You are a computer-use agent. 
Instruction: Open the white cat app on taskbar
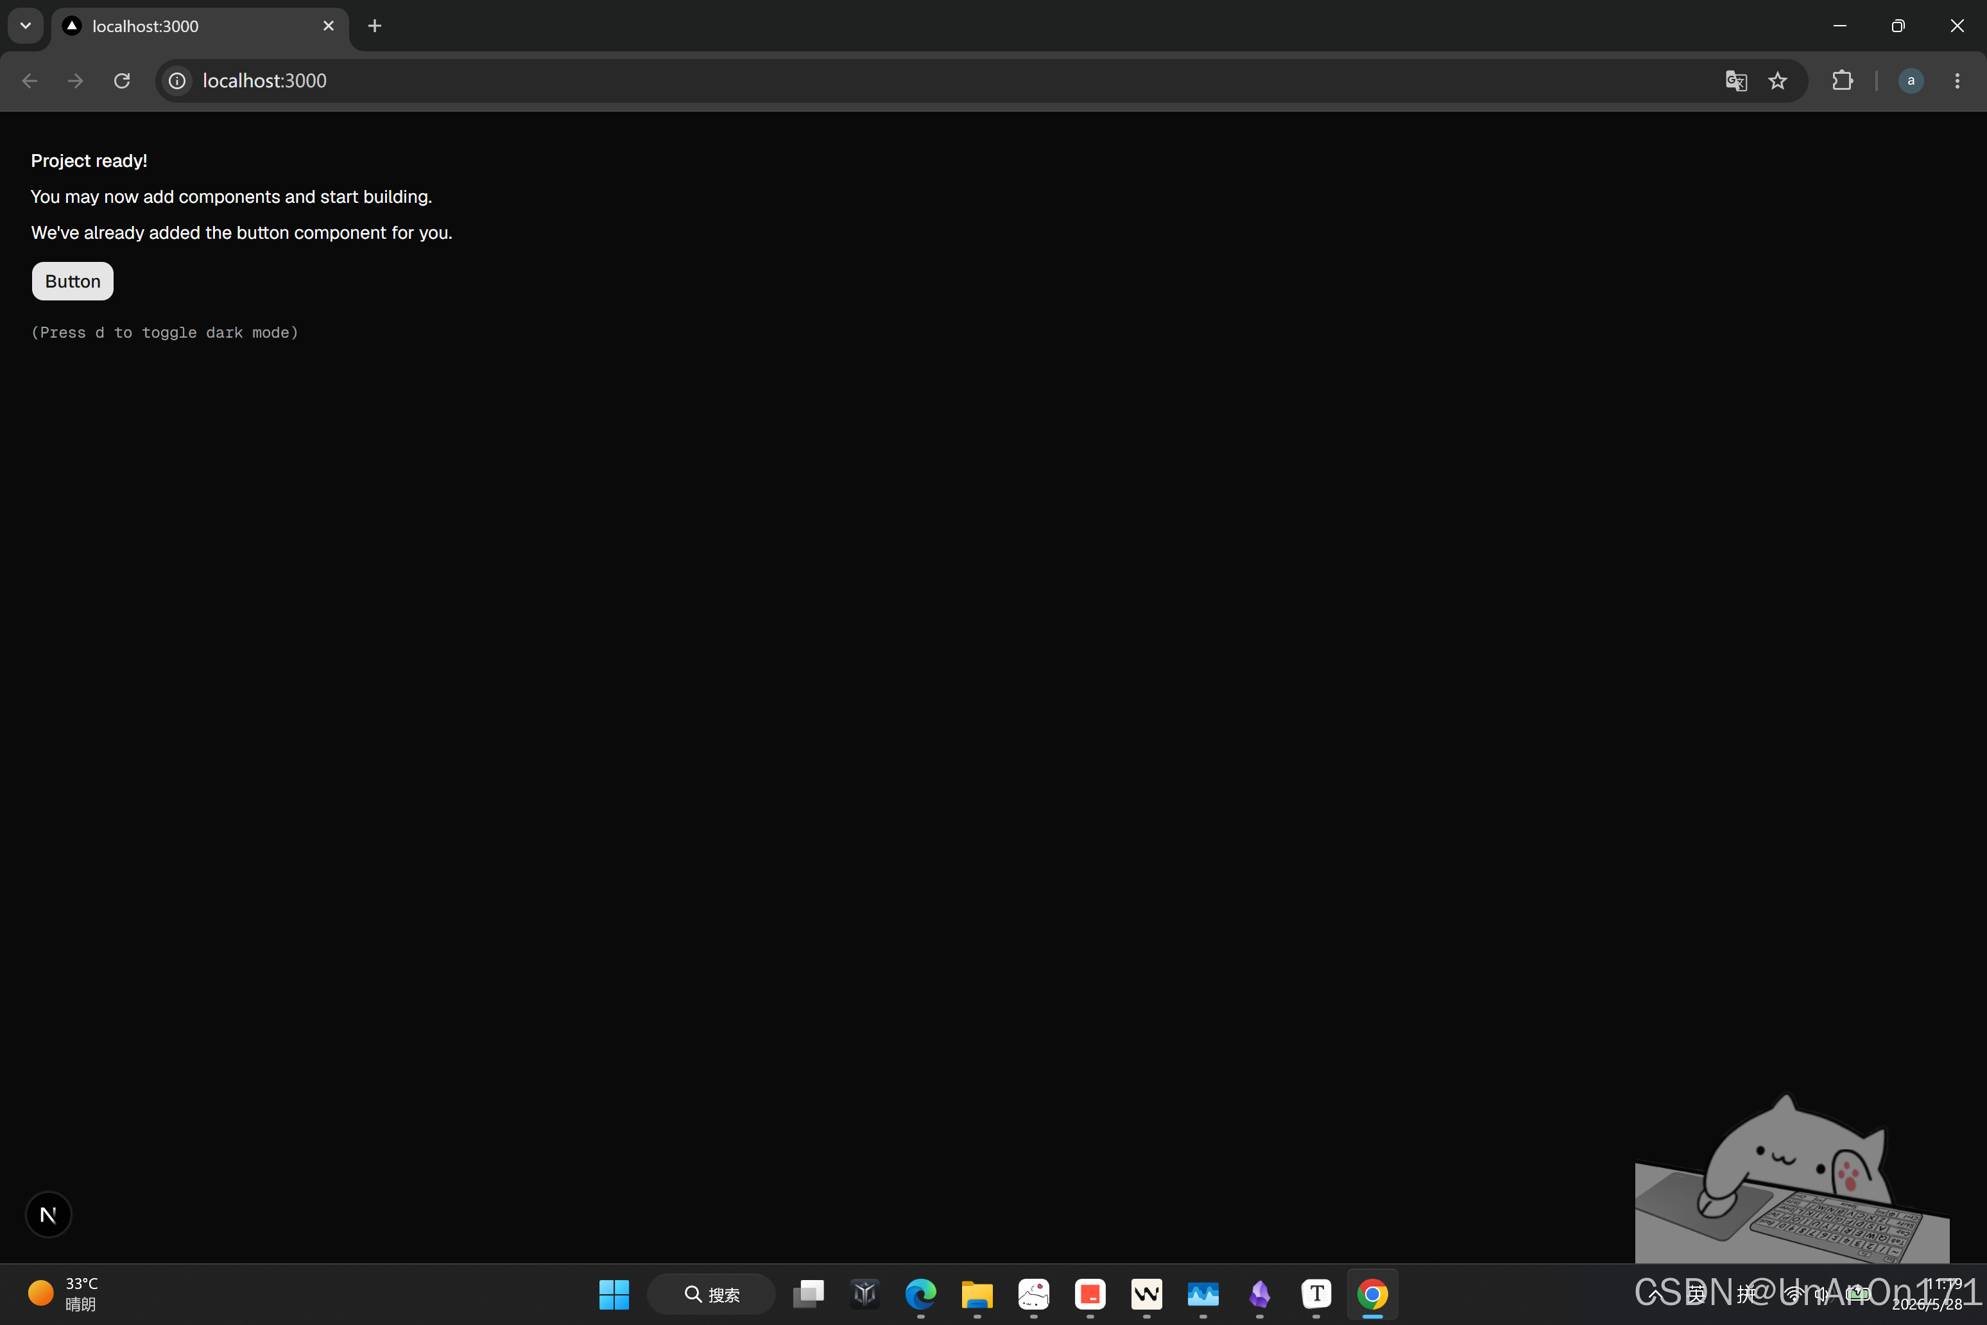1034,1294
